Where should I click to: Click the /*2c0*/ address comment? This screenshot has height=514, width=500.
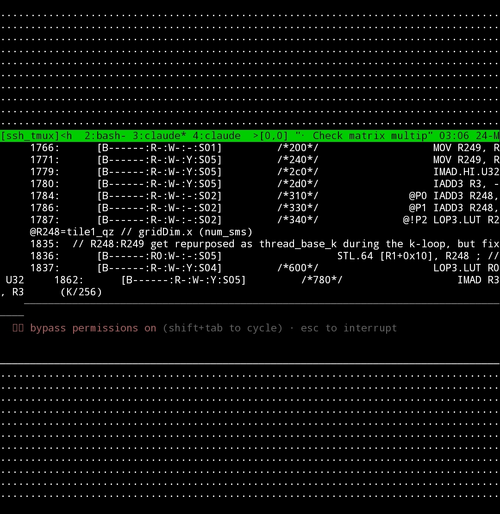[298, 172]
